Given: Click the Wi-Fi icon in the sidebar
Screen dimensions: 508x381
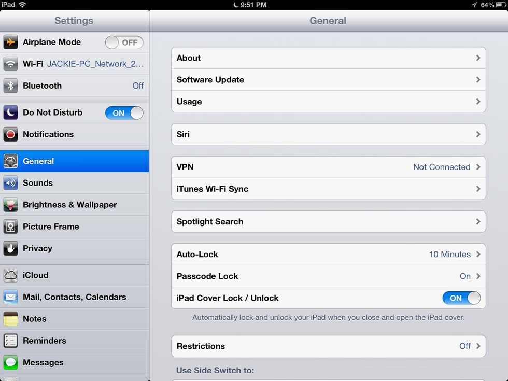Looking at the screenshot, I should (11, 64).
